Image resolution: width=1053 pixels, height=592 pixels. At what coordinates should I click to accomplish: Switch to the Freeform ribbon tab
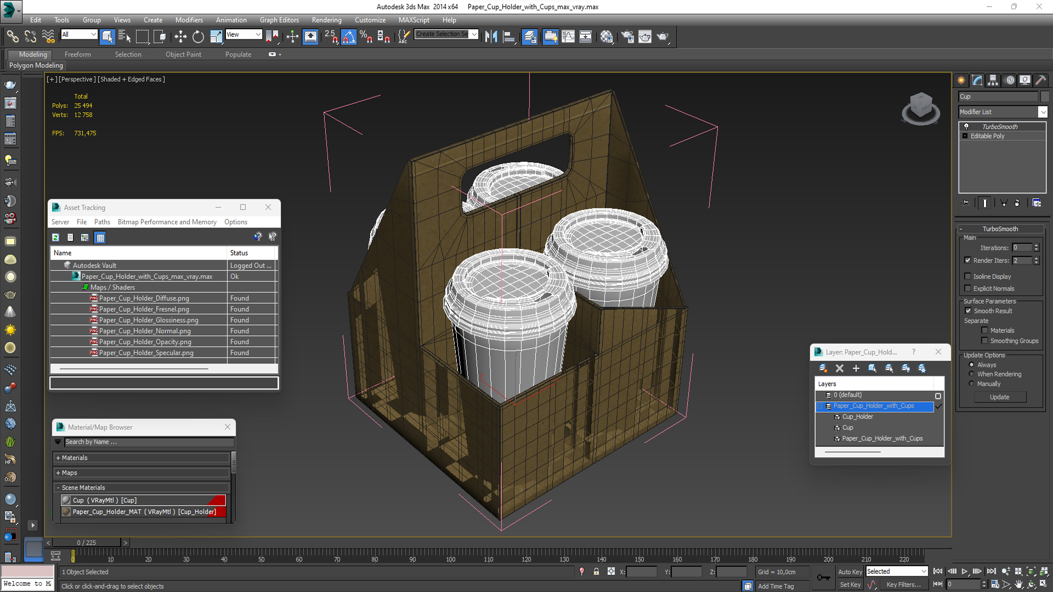click(77, 54)
